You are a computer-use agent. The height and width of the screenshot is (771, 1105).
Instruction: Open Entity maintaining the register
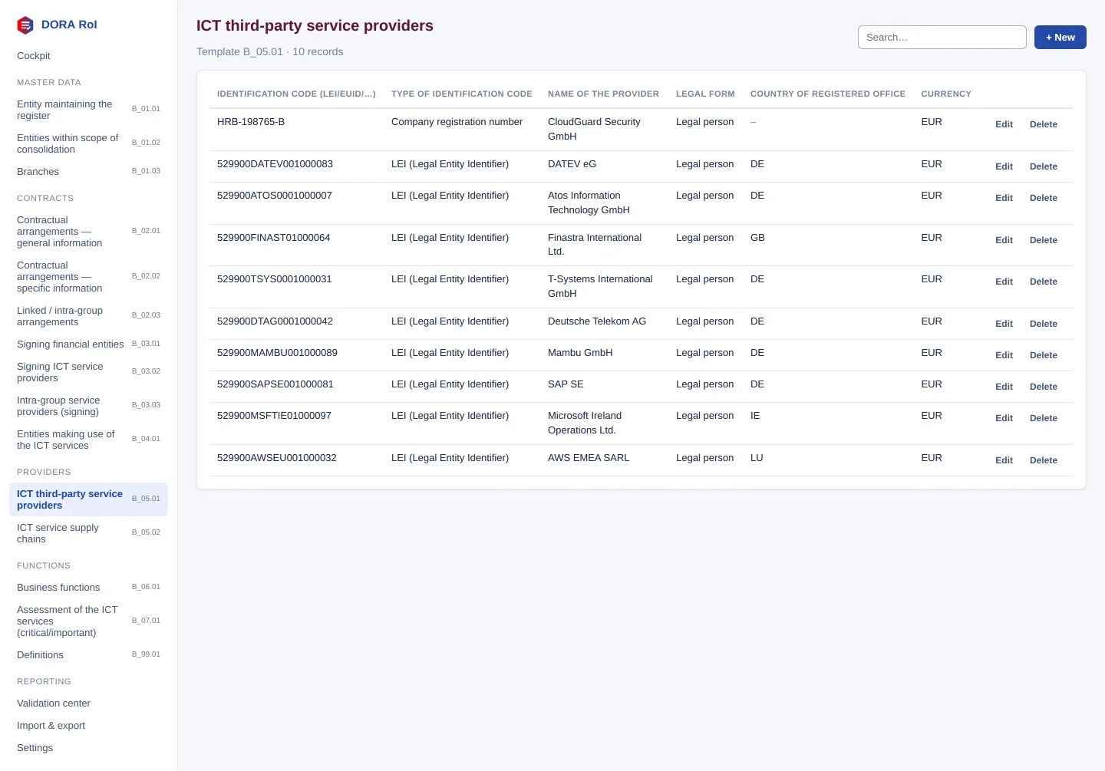point(88,110)
